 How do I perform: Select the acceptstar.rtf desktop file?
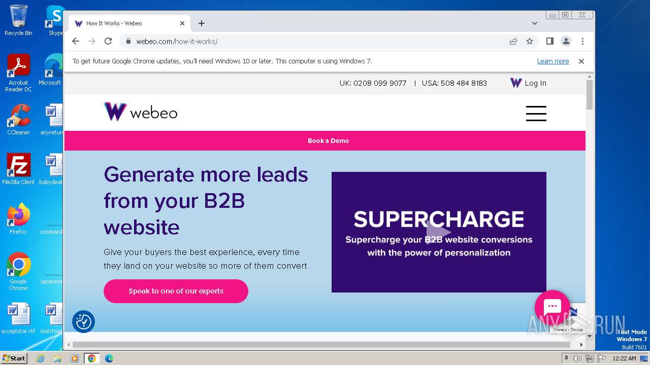pos(18,318)
